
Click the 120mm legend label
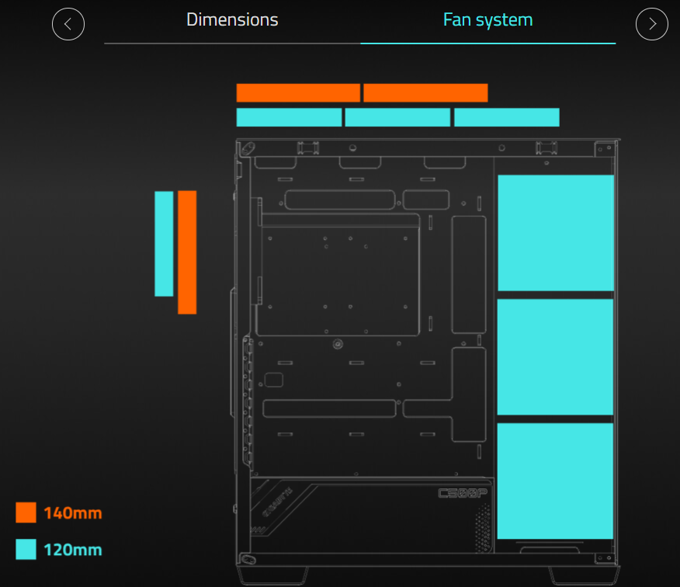[73, 551]
